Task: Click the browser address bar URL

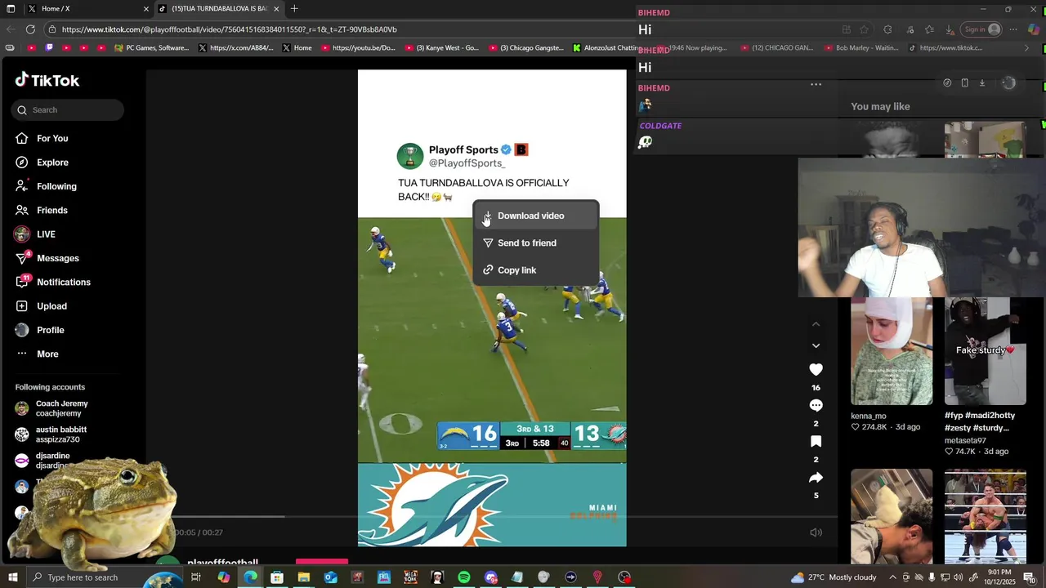Action: pyautogui.click(x=230, y=29)
